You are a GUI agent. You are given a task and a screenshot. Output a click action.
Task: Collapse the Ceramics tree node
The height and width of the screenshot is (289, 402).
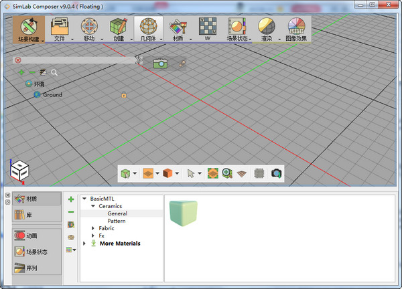(93, 206)
